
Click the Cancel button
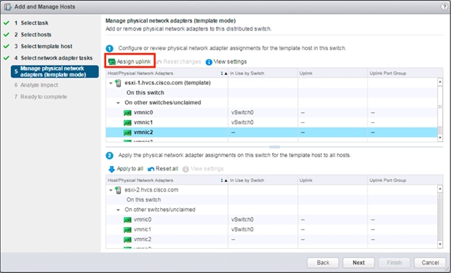click(x=430, y=263)
